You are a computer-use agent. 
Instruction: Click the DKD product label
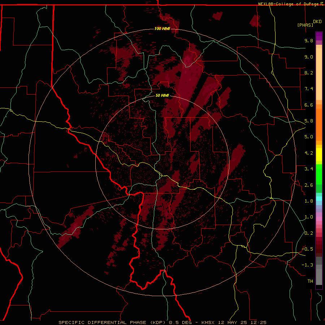(317, 22)
